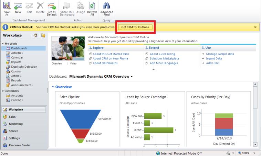Click the New dashboard icon
The width and height of the screenshot is (261, 156).
tap(18, 6)
